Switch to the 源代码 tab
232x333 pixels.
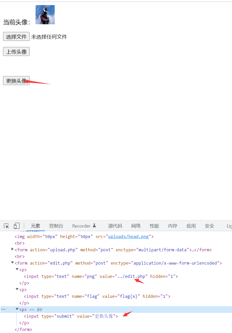pos(115,226)
